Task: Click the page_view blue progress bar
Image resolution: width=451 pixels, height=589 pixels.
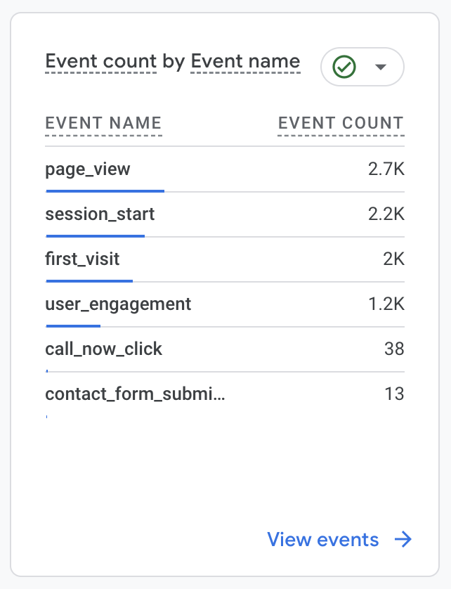Action: click(105, 190)
